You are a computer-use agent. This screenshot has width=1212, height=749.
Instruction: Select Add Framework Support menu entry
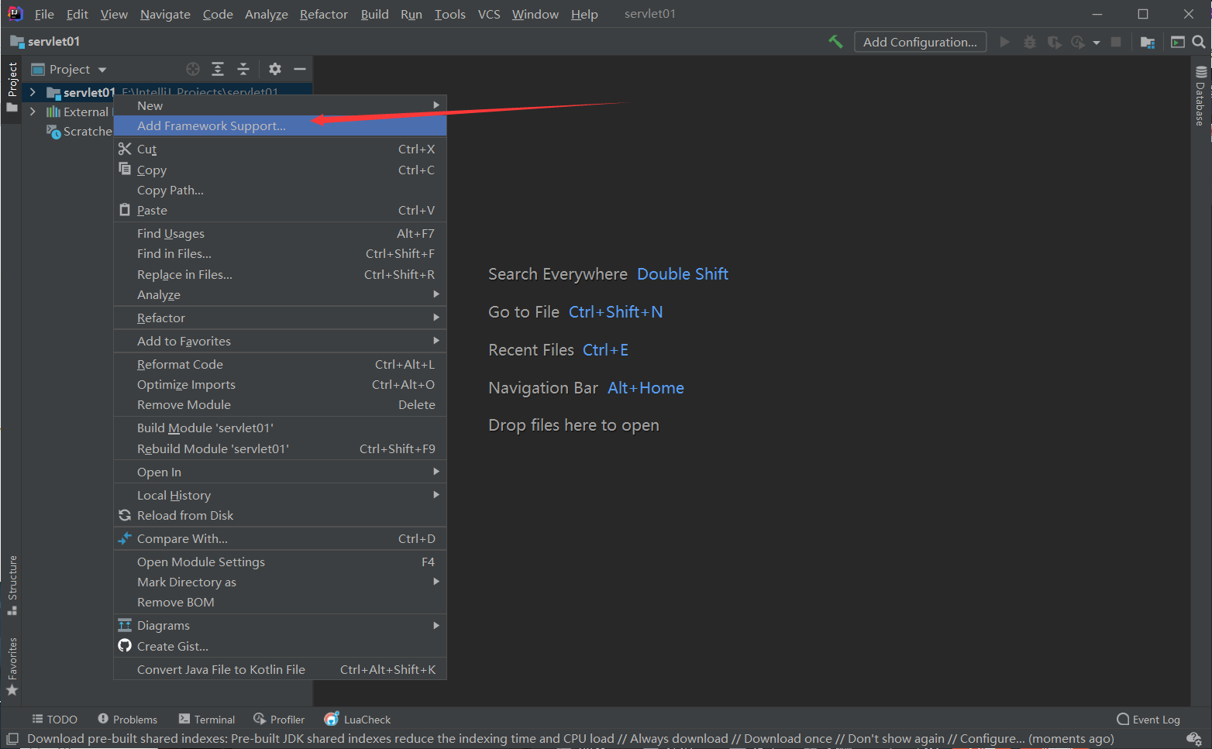pyautogui.click(x=280, y=125)
